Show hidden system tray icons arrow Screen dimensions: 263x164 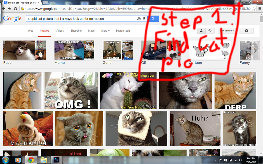pos(217,160)
